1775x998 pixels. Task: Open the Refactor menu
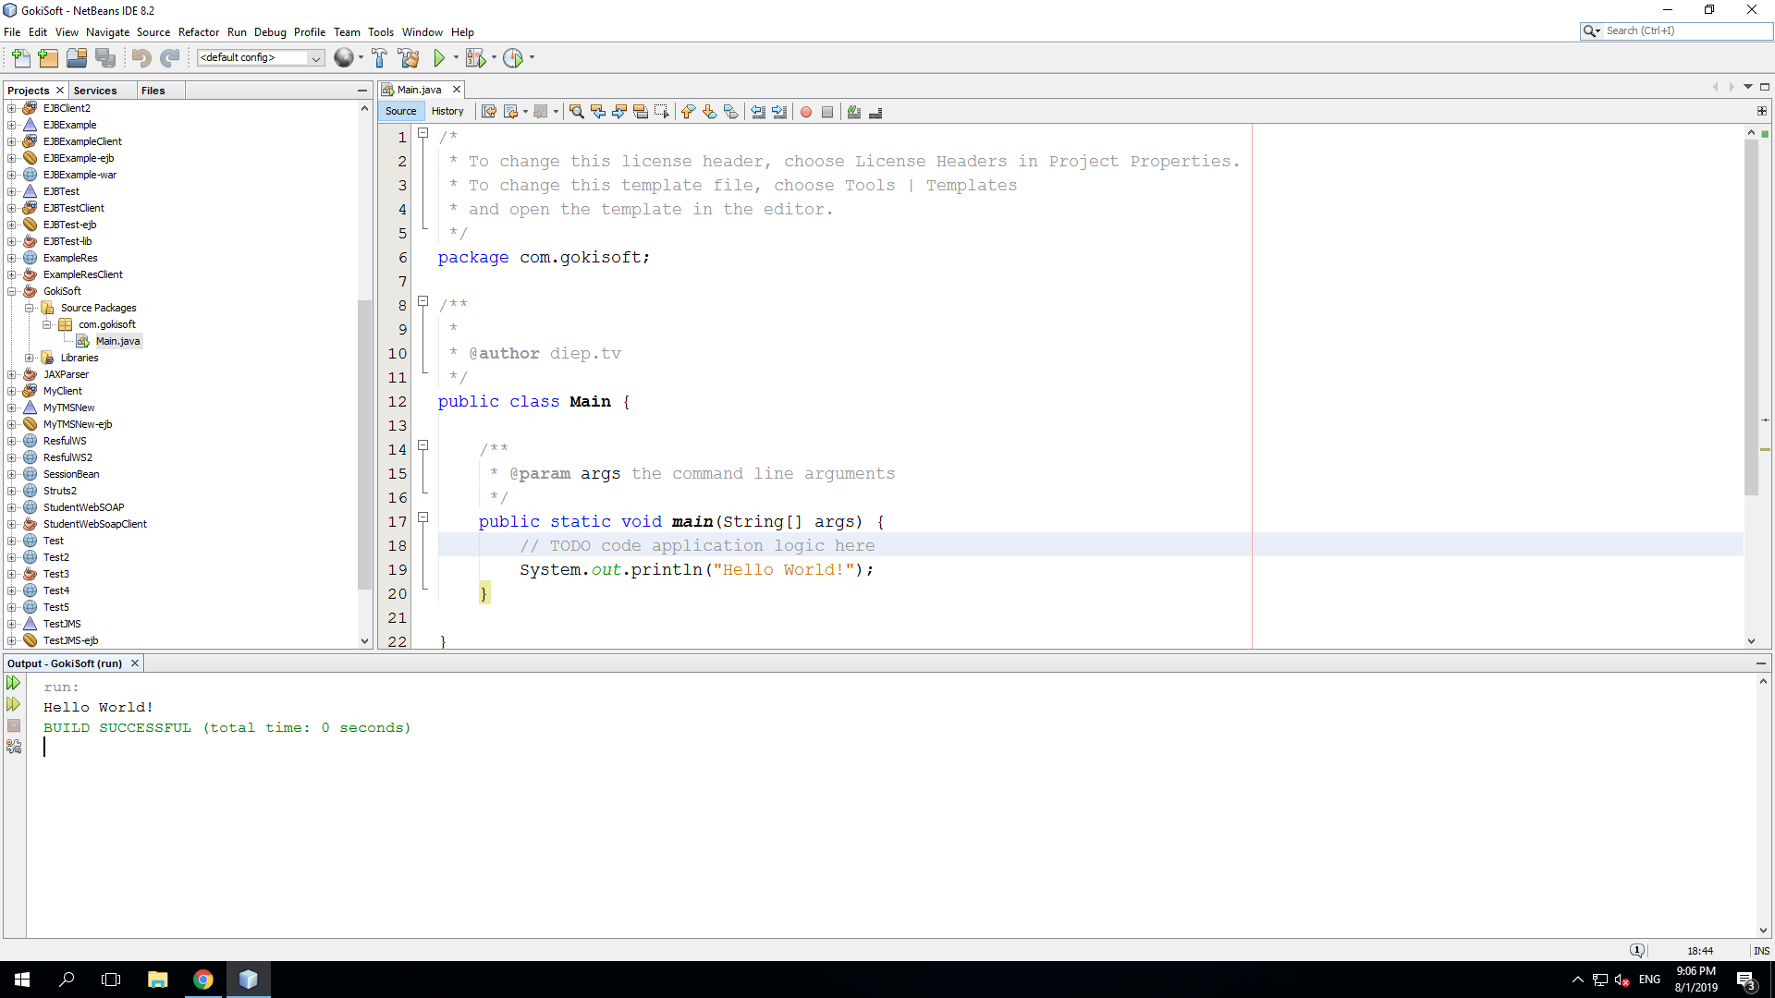pyautogui.click(x=199, y=32)
